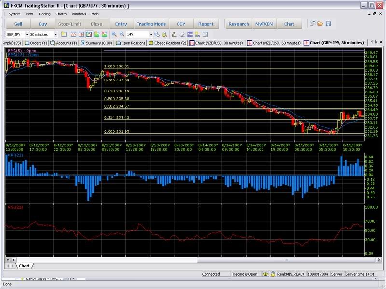This screenshot has width=386, height=289.
Task: Click the Research button
Action: click(x=239, y=24)
